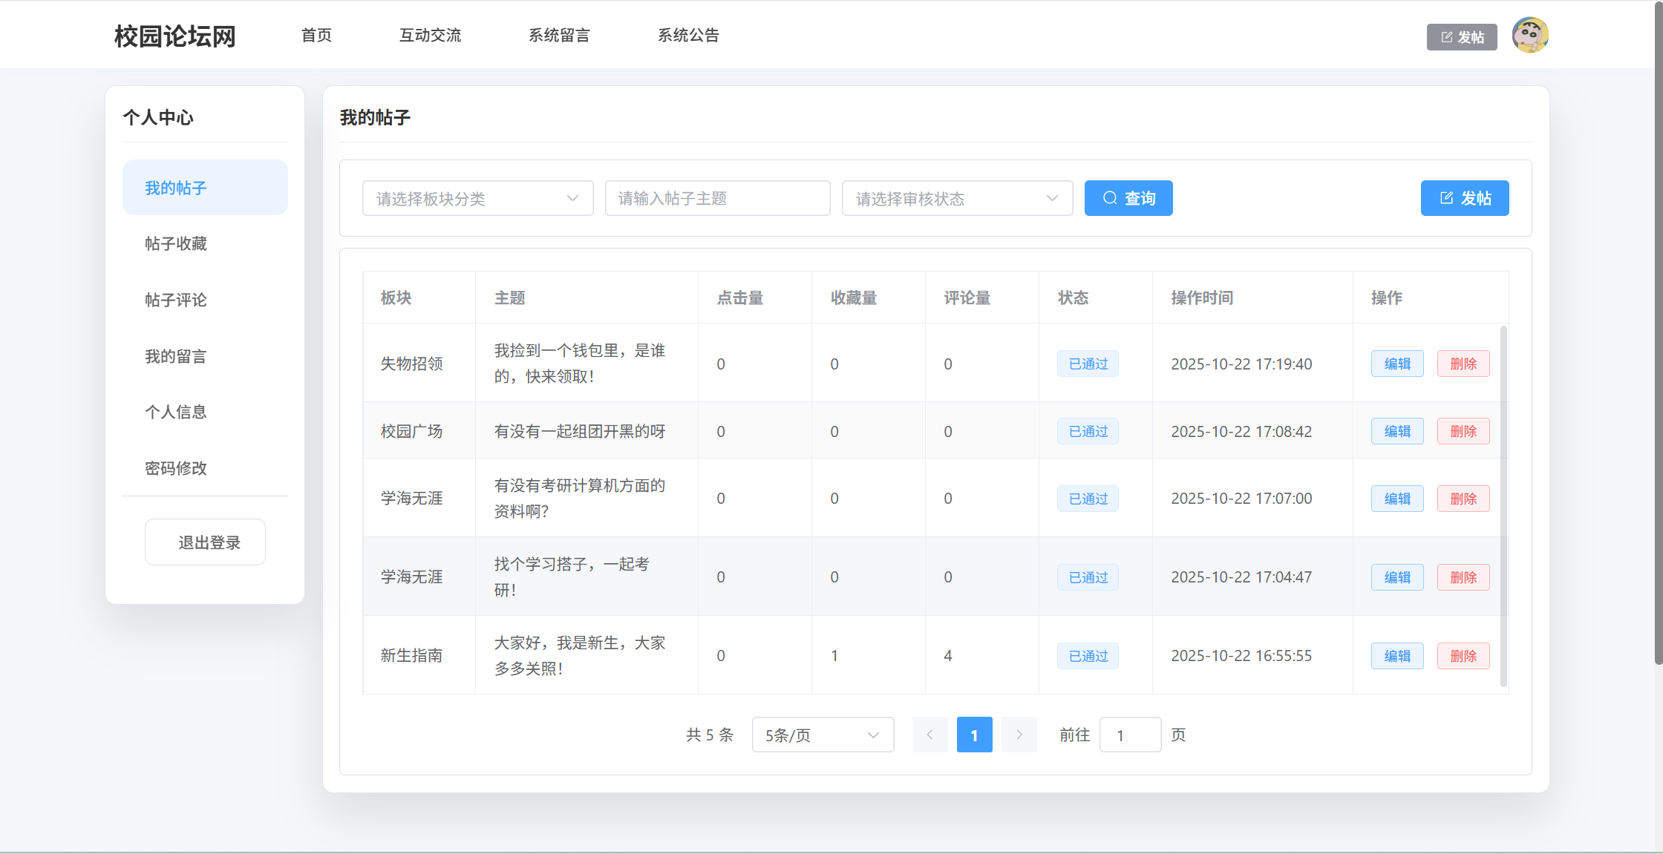Click the table's vertical scrollbar

point(1503,505)
